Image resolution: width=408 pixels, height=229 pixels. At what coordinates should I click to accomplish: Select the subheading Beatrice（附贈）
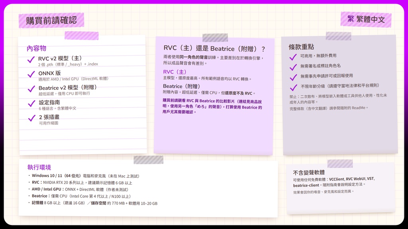pos(181,86)
